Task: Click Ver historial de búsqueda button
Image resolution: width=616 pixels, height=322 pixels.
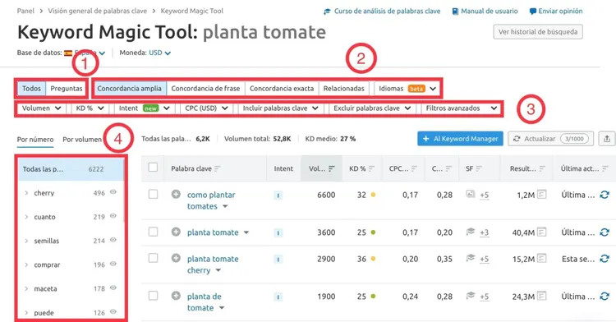Action: (538, 32)
